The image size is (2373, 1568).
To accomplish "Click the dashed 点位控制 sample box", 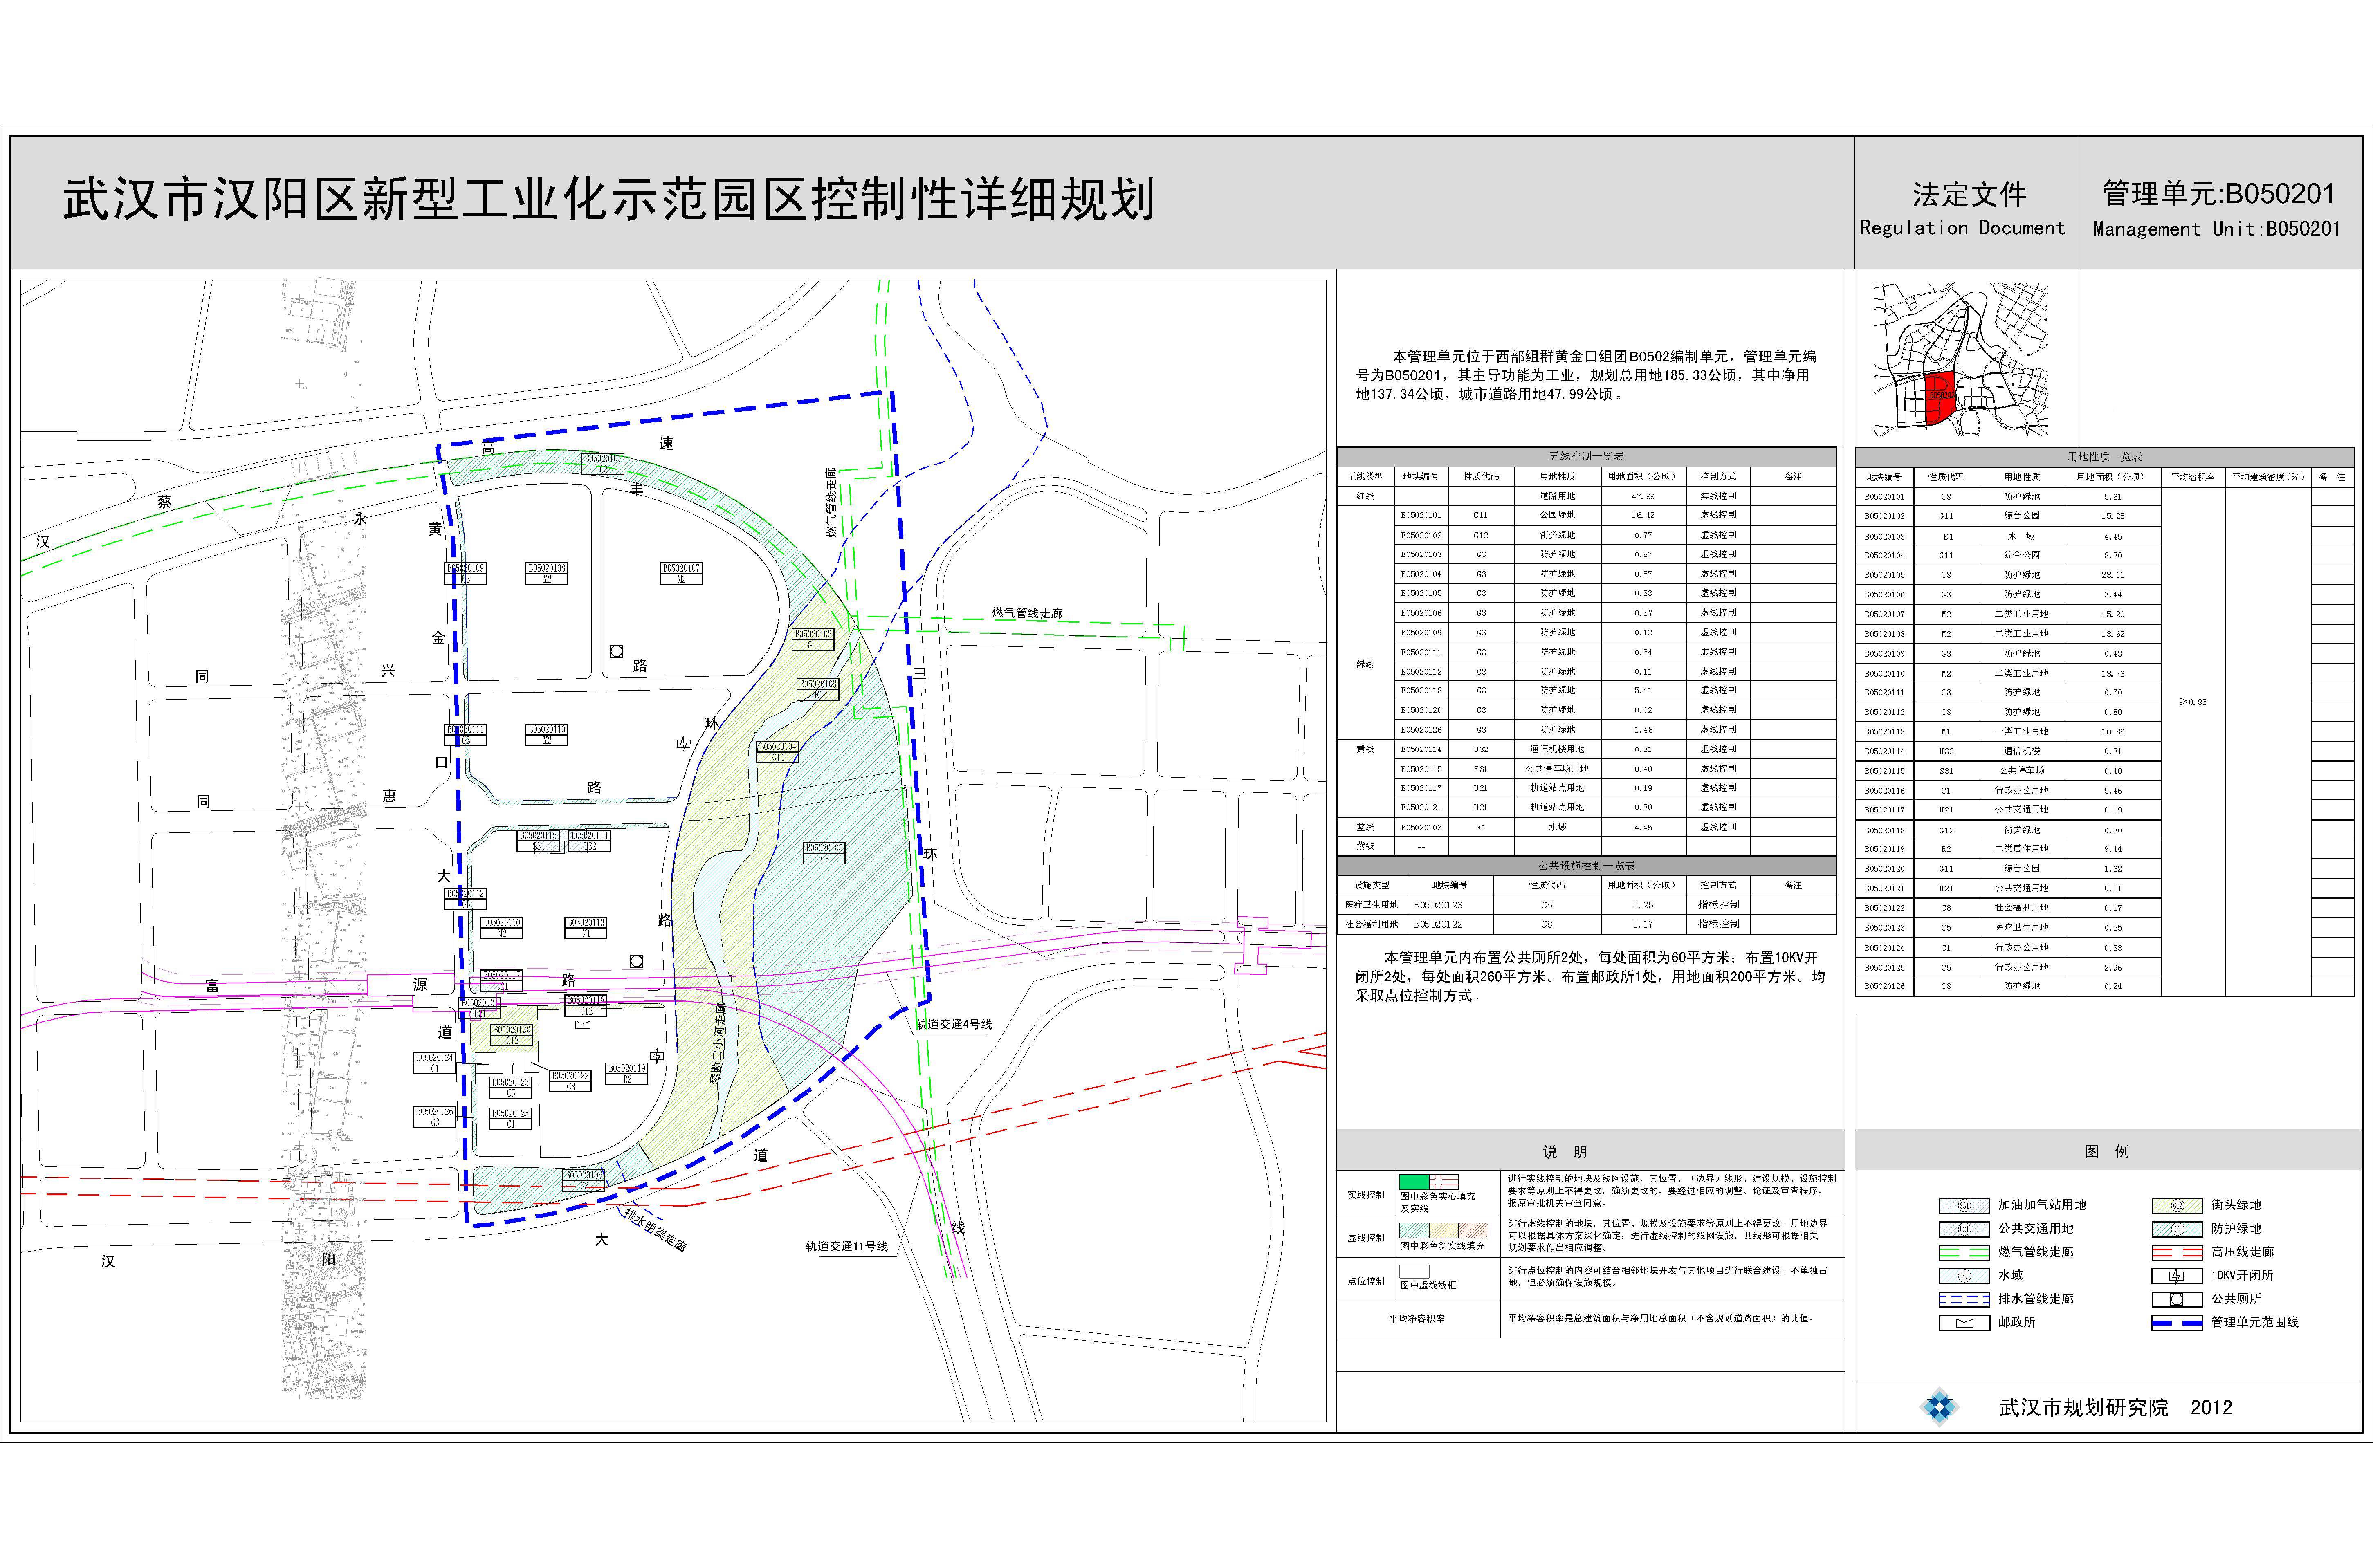I will pos(1414,1272).
